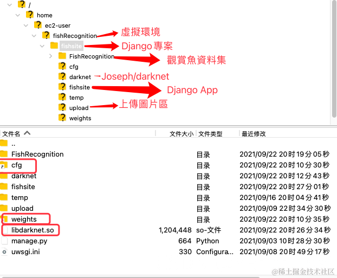Click FishRecognition folder icon in tree
This screenshot has width=337, height=278.
[x=62, y=56]
